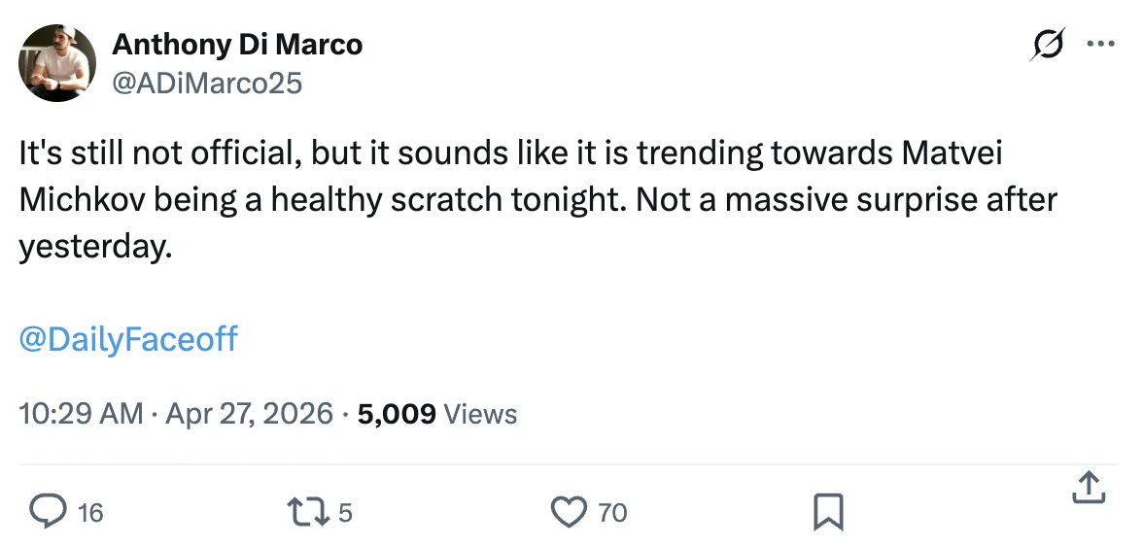Bookmark this post
Viewport: 1143px width, 546px height.
tap(828, 511)
